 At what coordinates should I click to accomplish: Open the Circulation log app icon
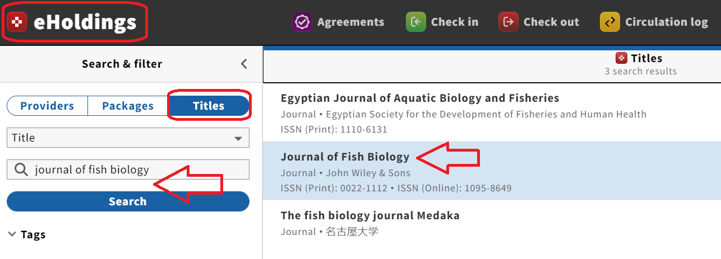point(610,22)
